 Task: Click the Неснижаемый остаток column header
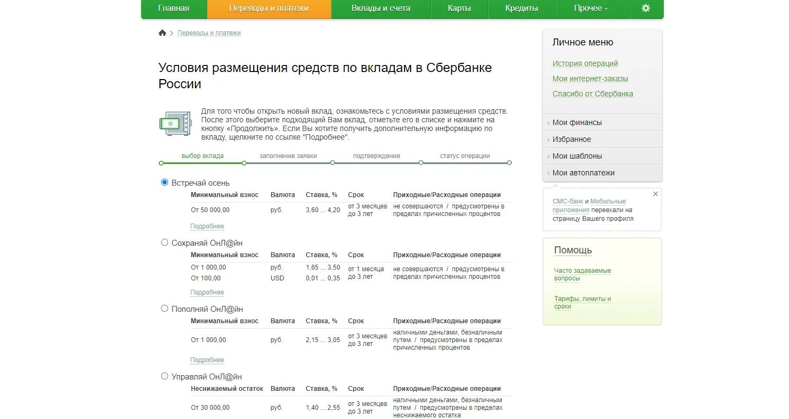pos(227,389)
